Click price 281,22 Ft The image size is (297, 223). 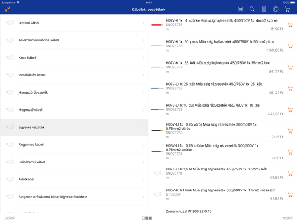[276, 93]
